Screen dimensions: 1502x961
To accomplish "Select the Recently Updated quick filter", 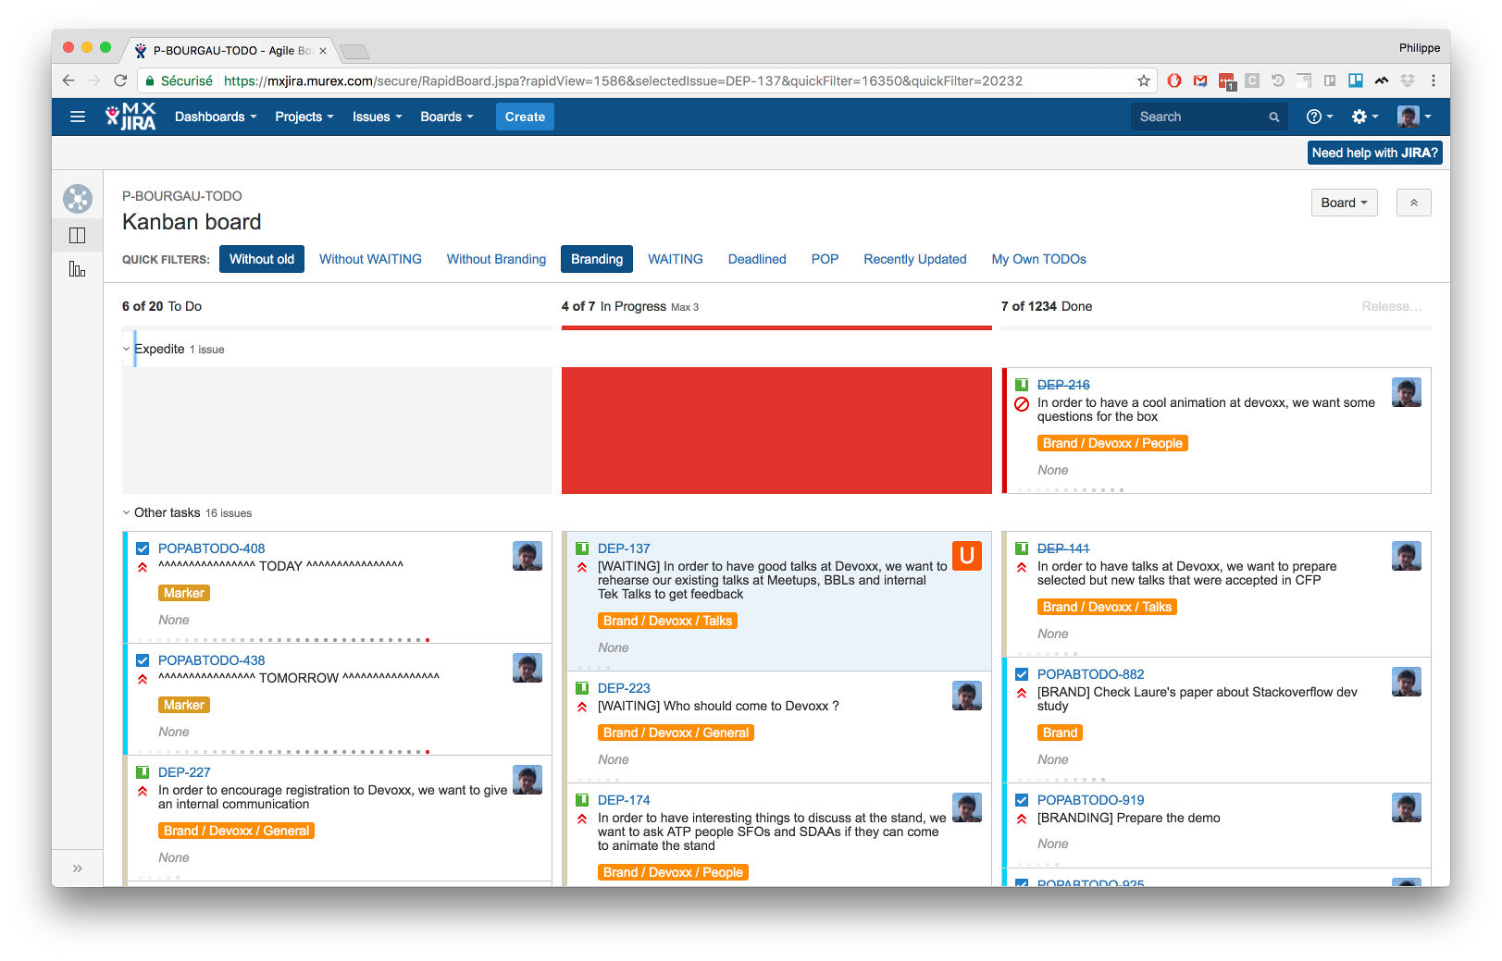I will [915, 259].
